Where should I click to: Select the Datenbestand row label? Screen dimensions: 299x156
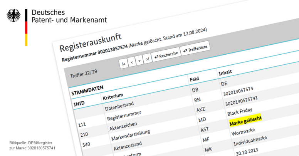pyautogui.click(x=119, y=106)
